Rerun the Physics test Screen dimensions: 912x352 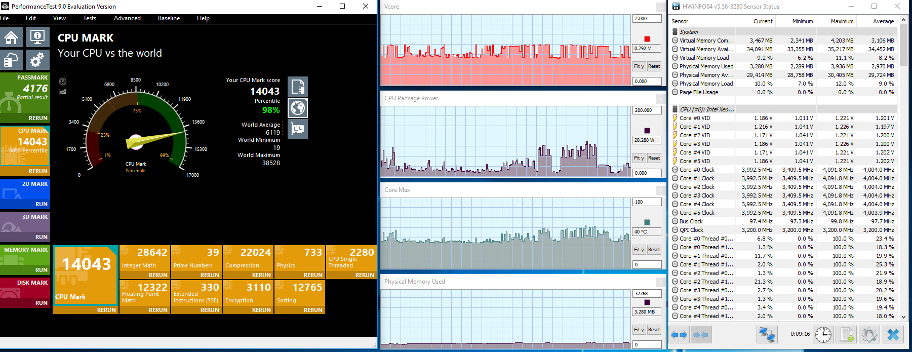tap(313, 275)
